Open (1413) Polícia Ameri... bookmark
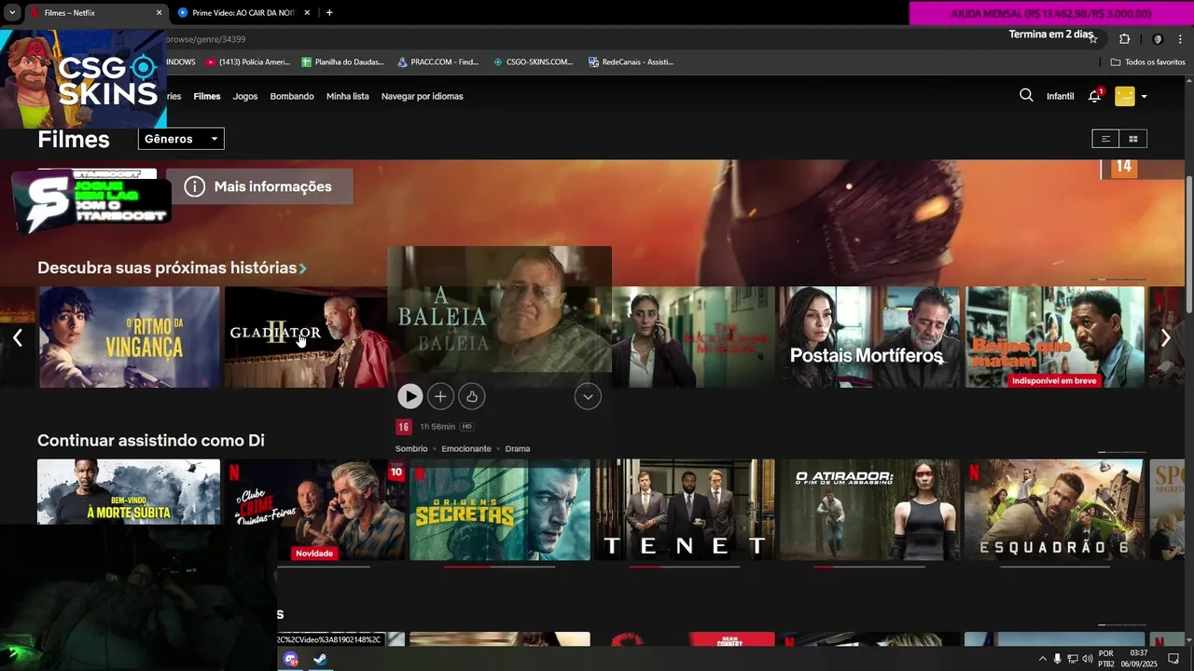This screenshot has width=1194, height=671. tap(248, 62)
